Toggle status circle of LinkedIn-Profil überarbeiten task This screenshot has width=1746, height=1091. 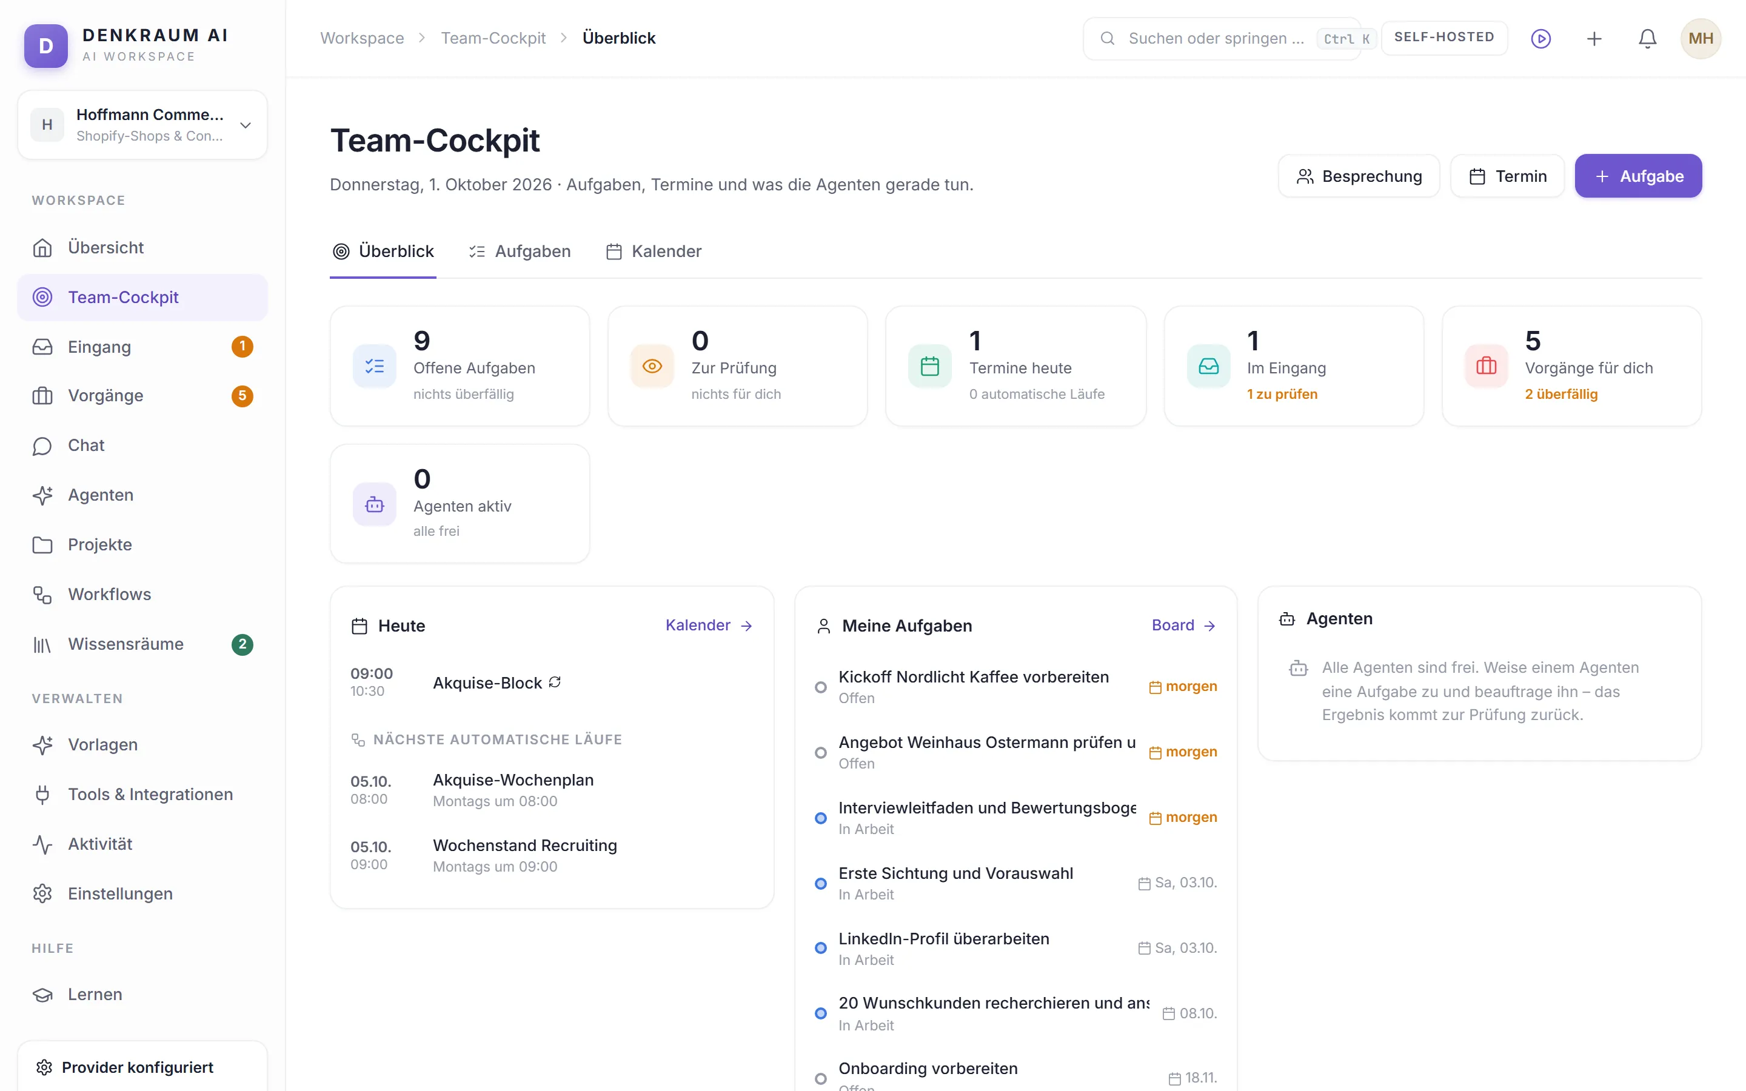(x=820, y=948)
